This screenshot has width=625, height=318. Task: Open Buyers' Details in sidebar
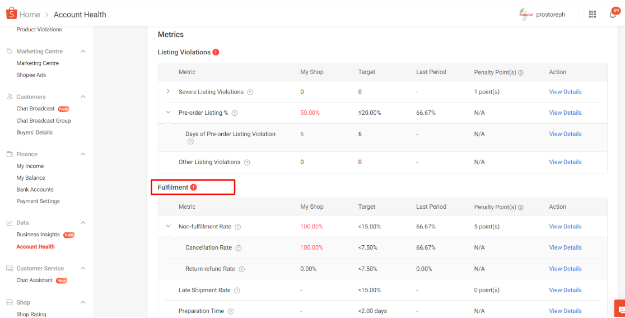tap(34, 132)
